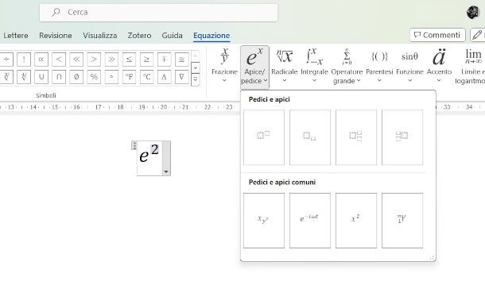Open the Frazione dropdown

pyautogui.click(x=224, y=66)
